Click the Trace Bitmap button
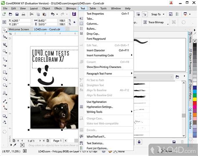This screenshot has height=156, width=198. (154, 22)
